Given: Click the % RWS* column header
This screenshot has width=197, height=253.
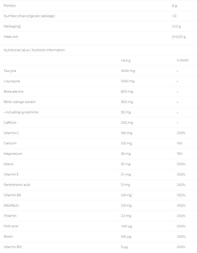Looking at the screenshot, I should click(x=183, y=60).
